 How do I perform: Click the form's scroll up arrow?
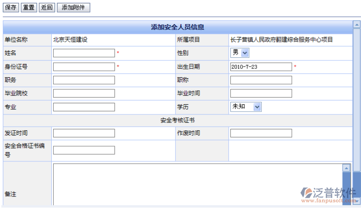(356, 24)
